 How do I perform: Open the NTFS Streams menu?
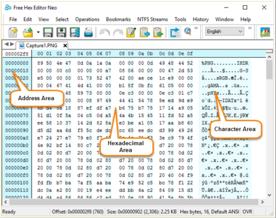coord(153,19)
